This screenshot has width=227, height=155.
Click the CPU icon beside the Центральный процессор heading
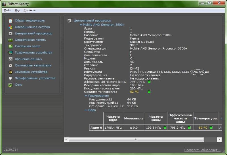click(69, 21)
